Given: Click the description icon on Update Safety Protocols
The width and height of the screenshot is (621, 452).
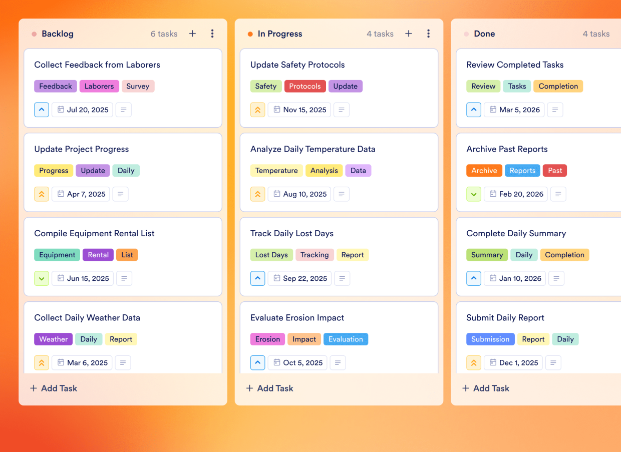Looking at the screenshot, I should (x=342, y=110).
